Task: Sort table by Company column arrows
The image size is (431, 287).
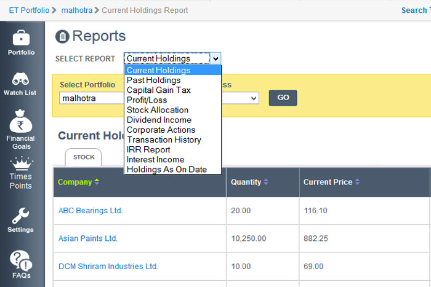Action: coord(97,182)
